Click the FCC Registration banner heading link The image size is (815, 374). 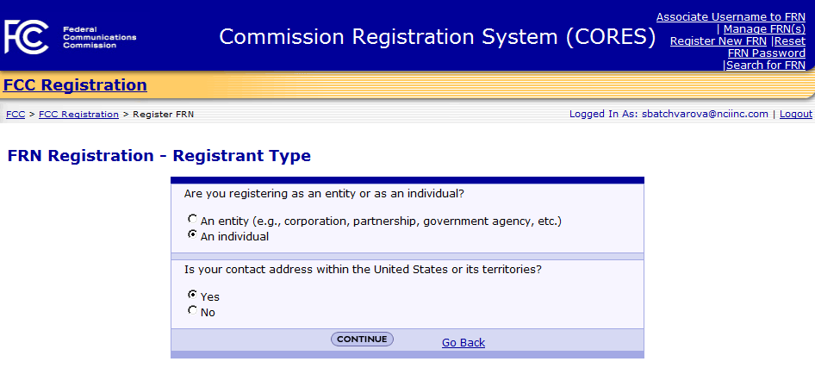point(75,85)
